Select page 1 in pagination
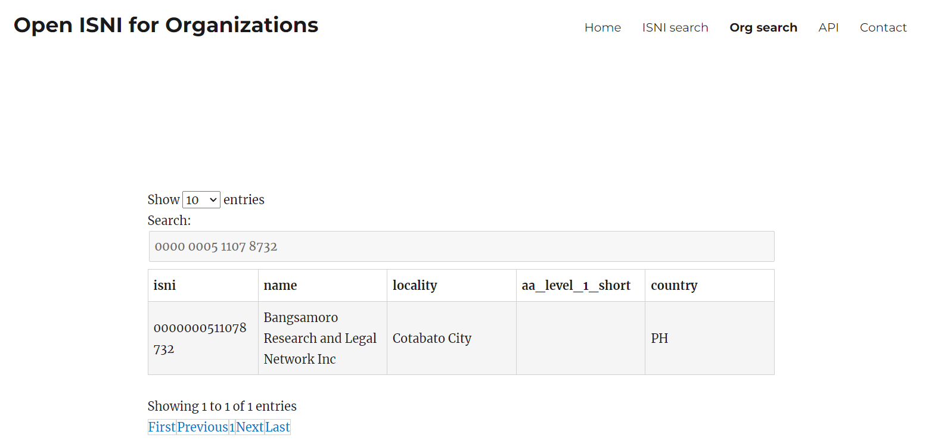 pos(232,427)
